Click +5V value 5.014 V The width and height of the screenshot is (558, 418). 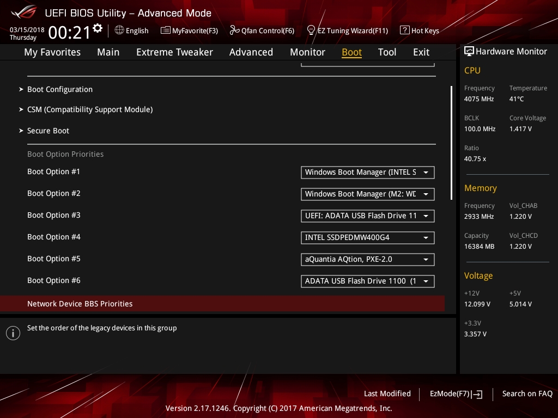[x=520, y=304]
